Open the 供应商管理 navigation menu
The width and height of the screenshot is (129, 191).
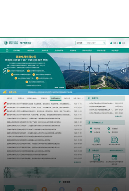click(59, 51)
